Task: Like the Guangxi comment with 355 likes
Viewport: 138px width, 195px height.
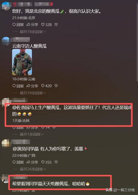Action: click(46, 162)
